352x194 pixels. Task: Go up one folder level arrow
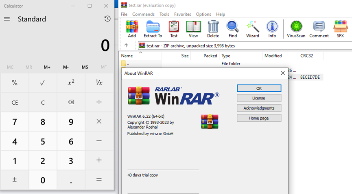pos(126,45)
